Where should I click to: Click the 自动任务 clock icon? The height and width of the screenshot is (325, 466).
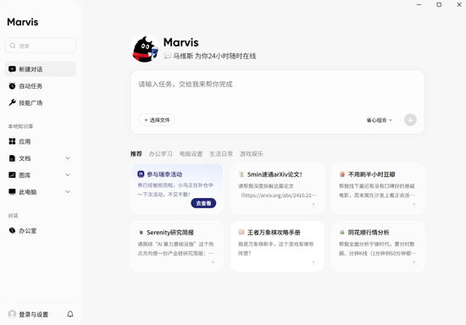pyautogui.click(x=12, y=86)
